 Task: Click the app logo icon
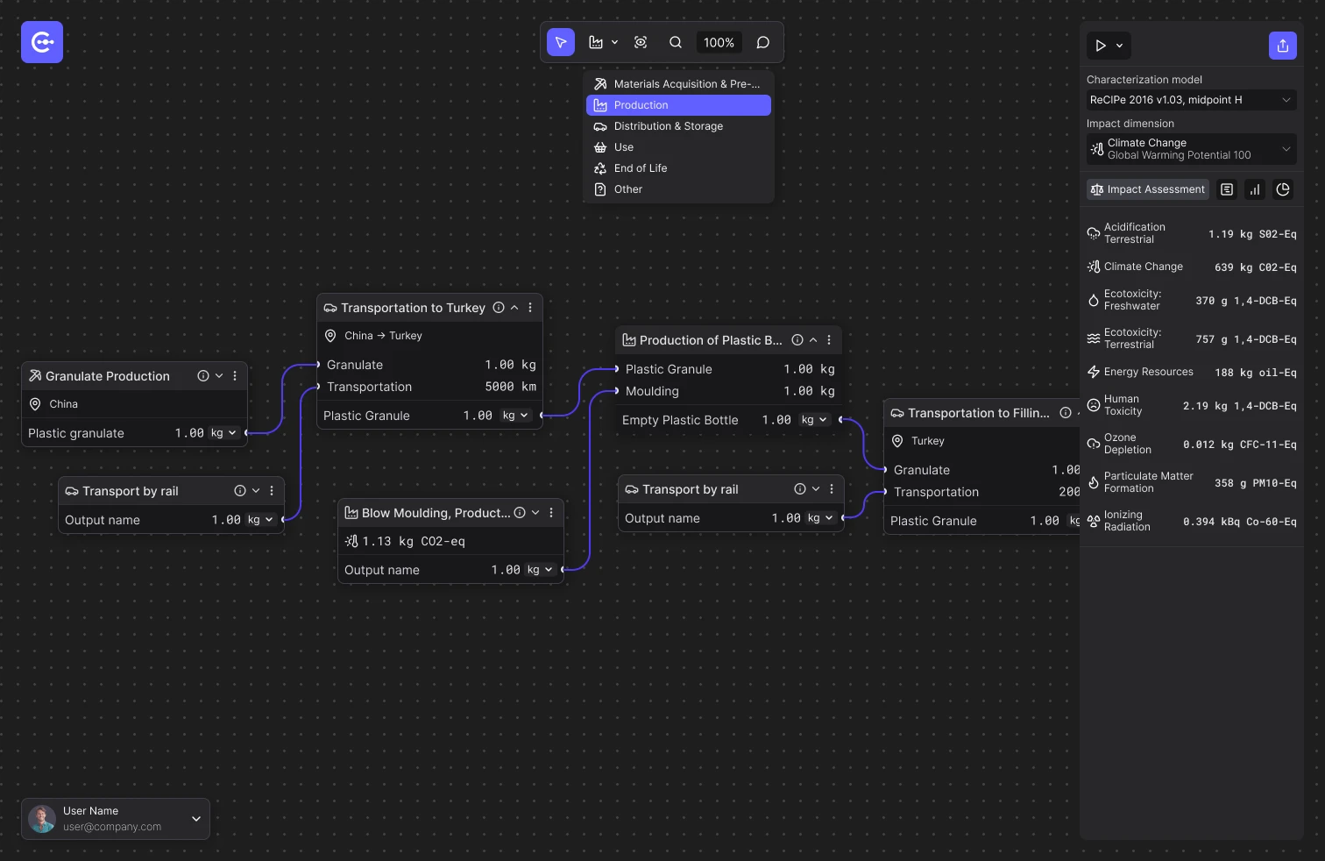pos(42,42)
